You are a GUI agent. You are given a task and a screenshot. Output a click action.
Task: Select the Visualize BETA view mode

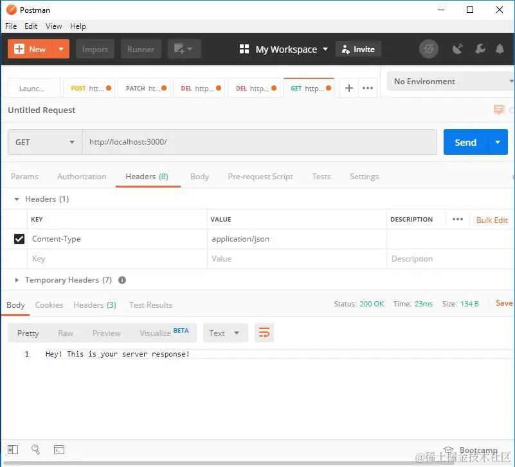pyautogui.click(x=164, y=333)
